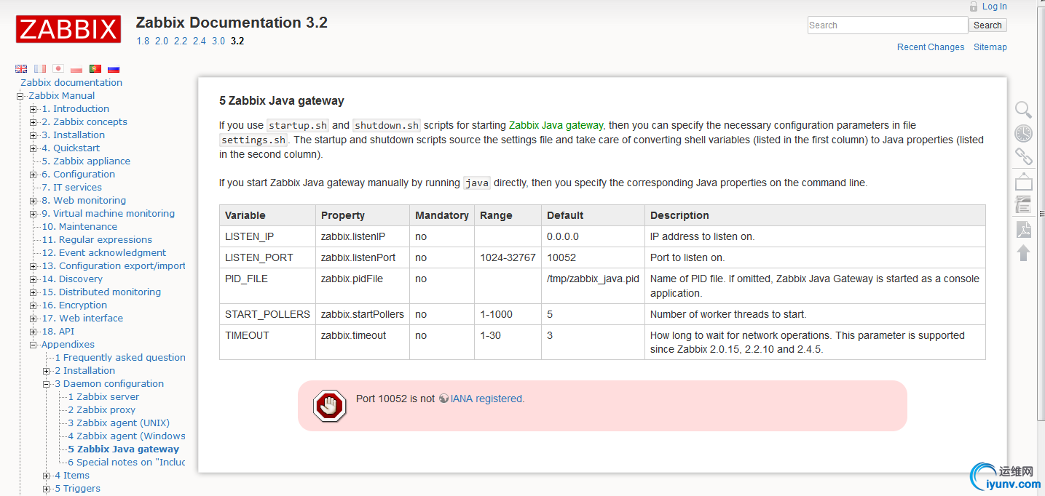1045x496 pixels.
Task: Switch to documentation version 2.4
Action: click(x=200, y=41)
